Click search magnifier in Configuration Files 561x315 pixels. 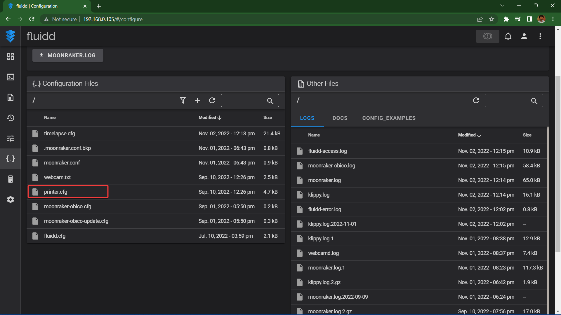(270, 101)
